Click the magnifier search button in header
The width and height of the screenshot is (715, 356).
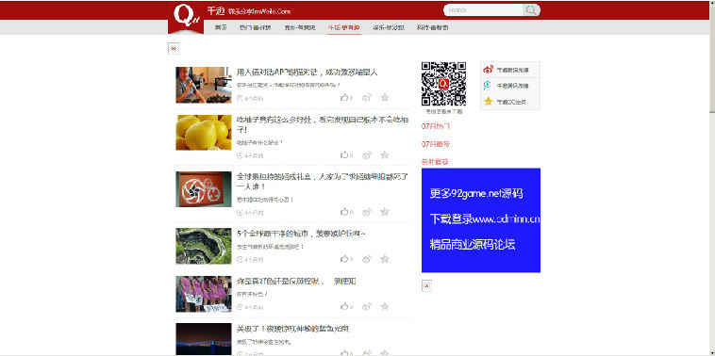[x=531, y=10]
